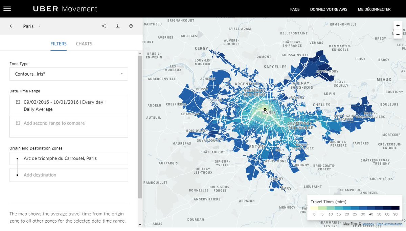
Task: Click the calendar icon beside the date range
Action: pyautogui.click(x=18, y=102)
